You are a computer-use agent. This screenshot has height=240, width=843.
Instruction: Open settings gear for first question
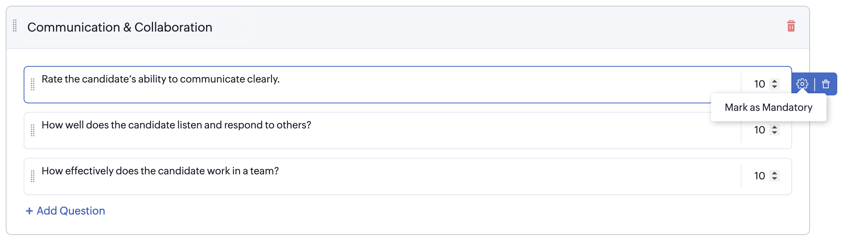tap(802, 84)
